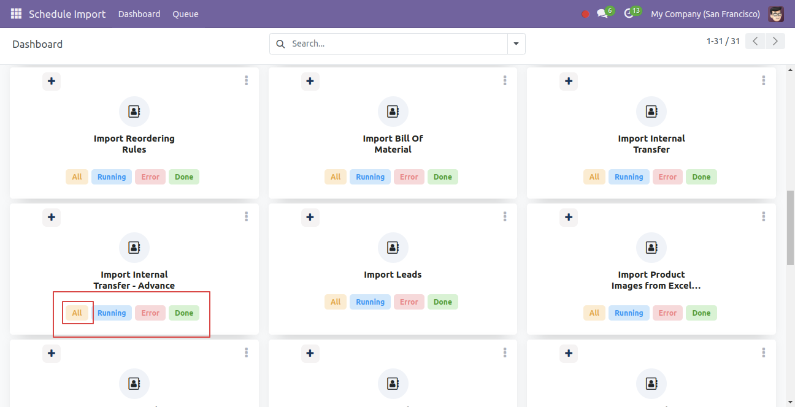This screenshot has height=407, width=795.
Task: Click Done on Import Product Images card
Action: point(701,313)
